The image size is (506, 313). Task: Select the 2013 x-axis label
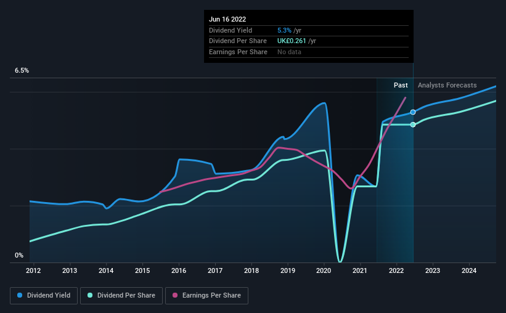click(70, 270)
